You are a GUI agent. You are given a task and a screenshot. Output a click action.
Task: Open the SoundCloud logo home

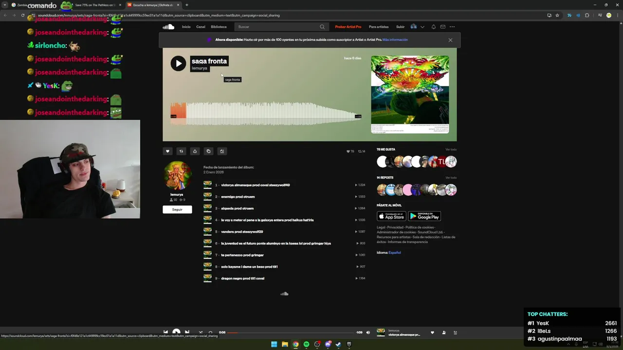click(x=168, y=27)
